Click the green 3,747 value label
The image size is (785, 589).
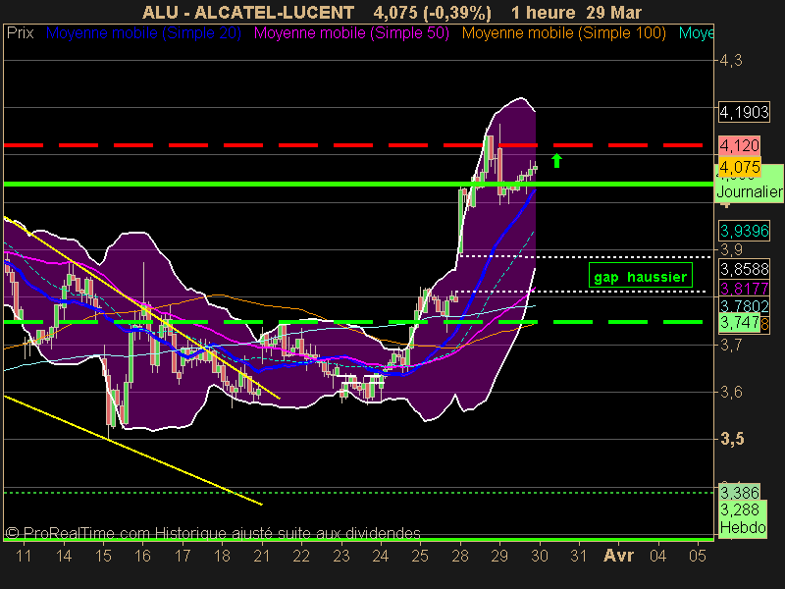[740, 322]
